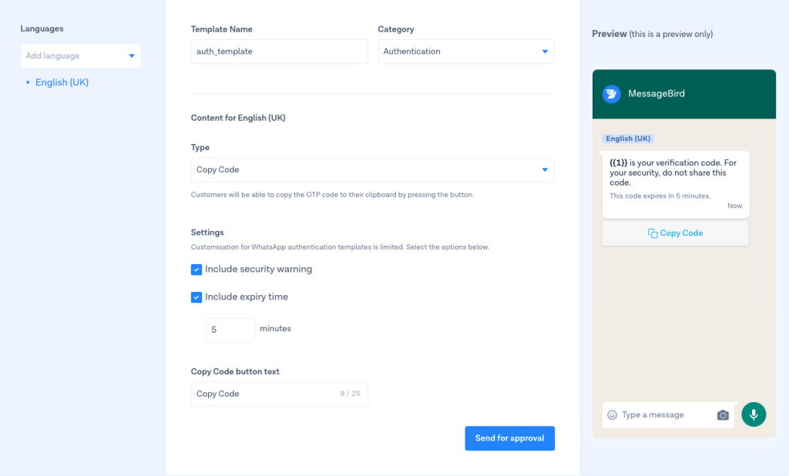Screen dimensions: 789x476
Task: Open the Add language dropdown
Action: (x=81, y=56)
